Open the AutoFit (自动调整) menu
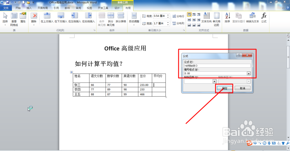 click(134, 19)
